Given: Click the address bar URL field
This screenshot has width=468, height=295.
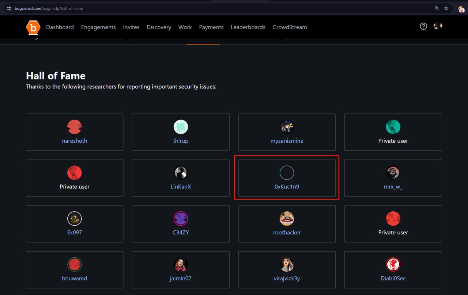Looking at the screenshot, I should (219, 8).
